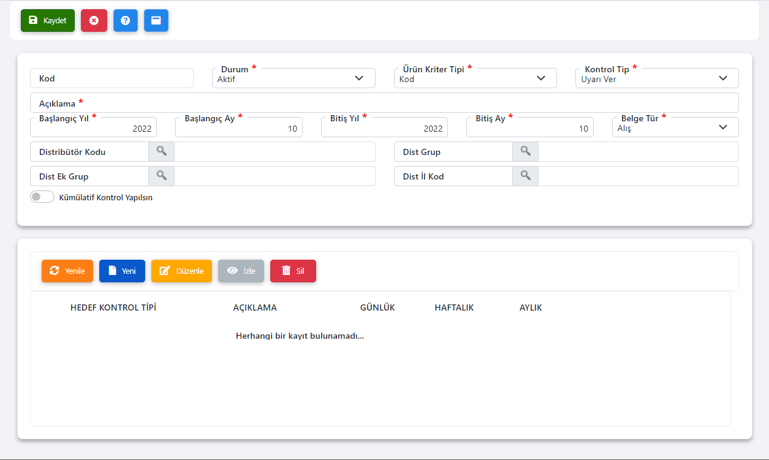Open Dist İl Kod lookup magnifier
The image size is (769, 460).
[x=525, y=176]
